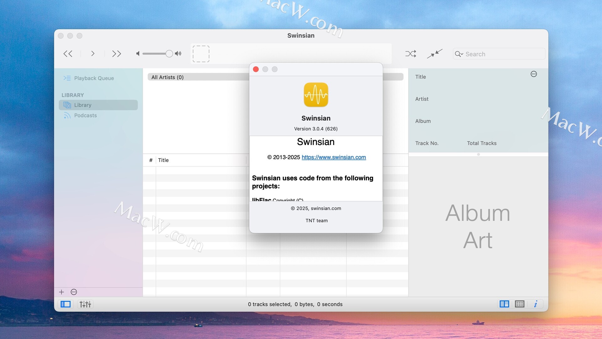Viewport: 602px width, 339px height.
Task: Open the equalizer sliders button
Action: click(x=85, y=304)
